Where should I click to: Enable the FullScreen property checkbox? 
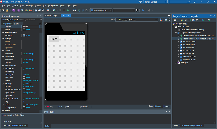(24, 78)
